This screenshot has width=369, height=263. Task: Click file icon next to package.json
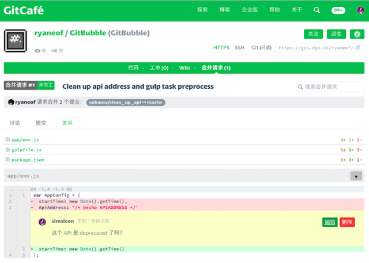[7, 160]
